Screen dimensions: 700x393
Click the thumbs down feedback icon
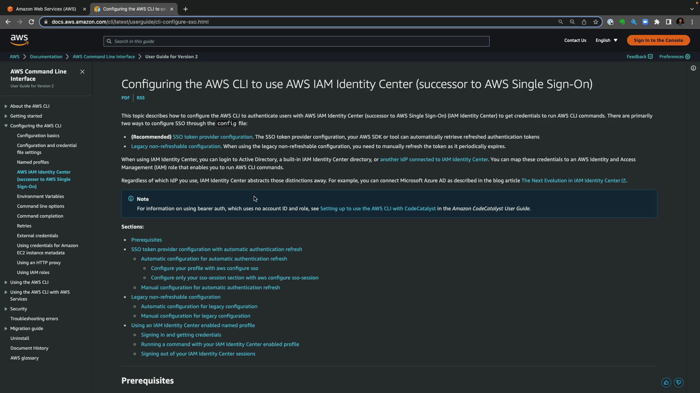pyautogui.click(x=678, y=382)
